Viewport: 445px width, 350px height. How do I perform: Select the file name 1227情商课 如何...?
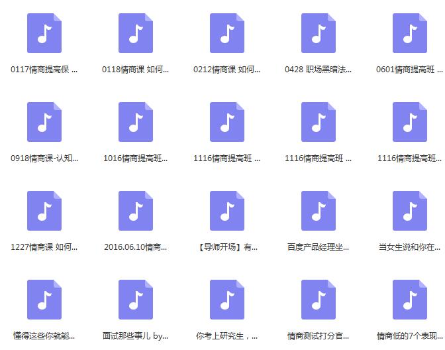pyautogui.click(x=44, y=247)
